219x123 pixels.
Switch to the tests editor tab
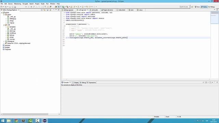(x=132, y=10)
